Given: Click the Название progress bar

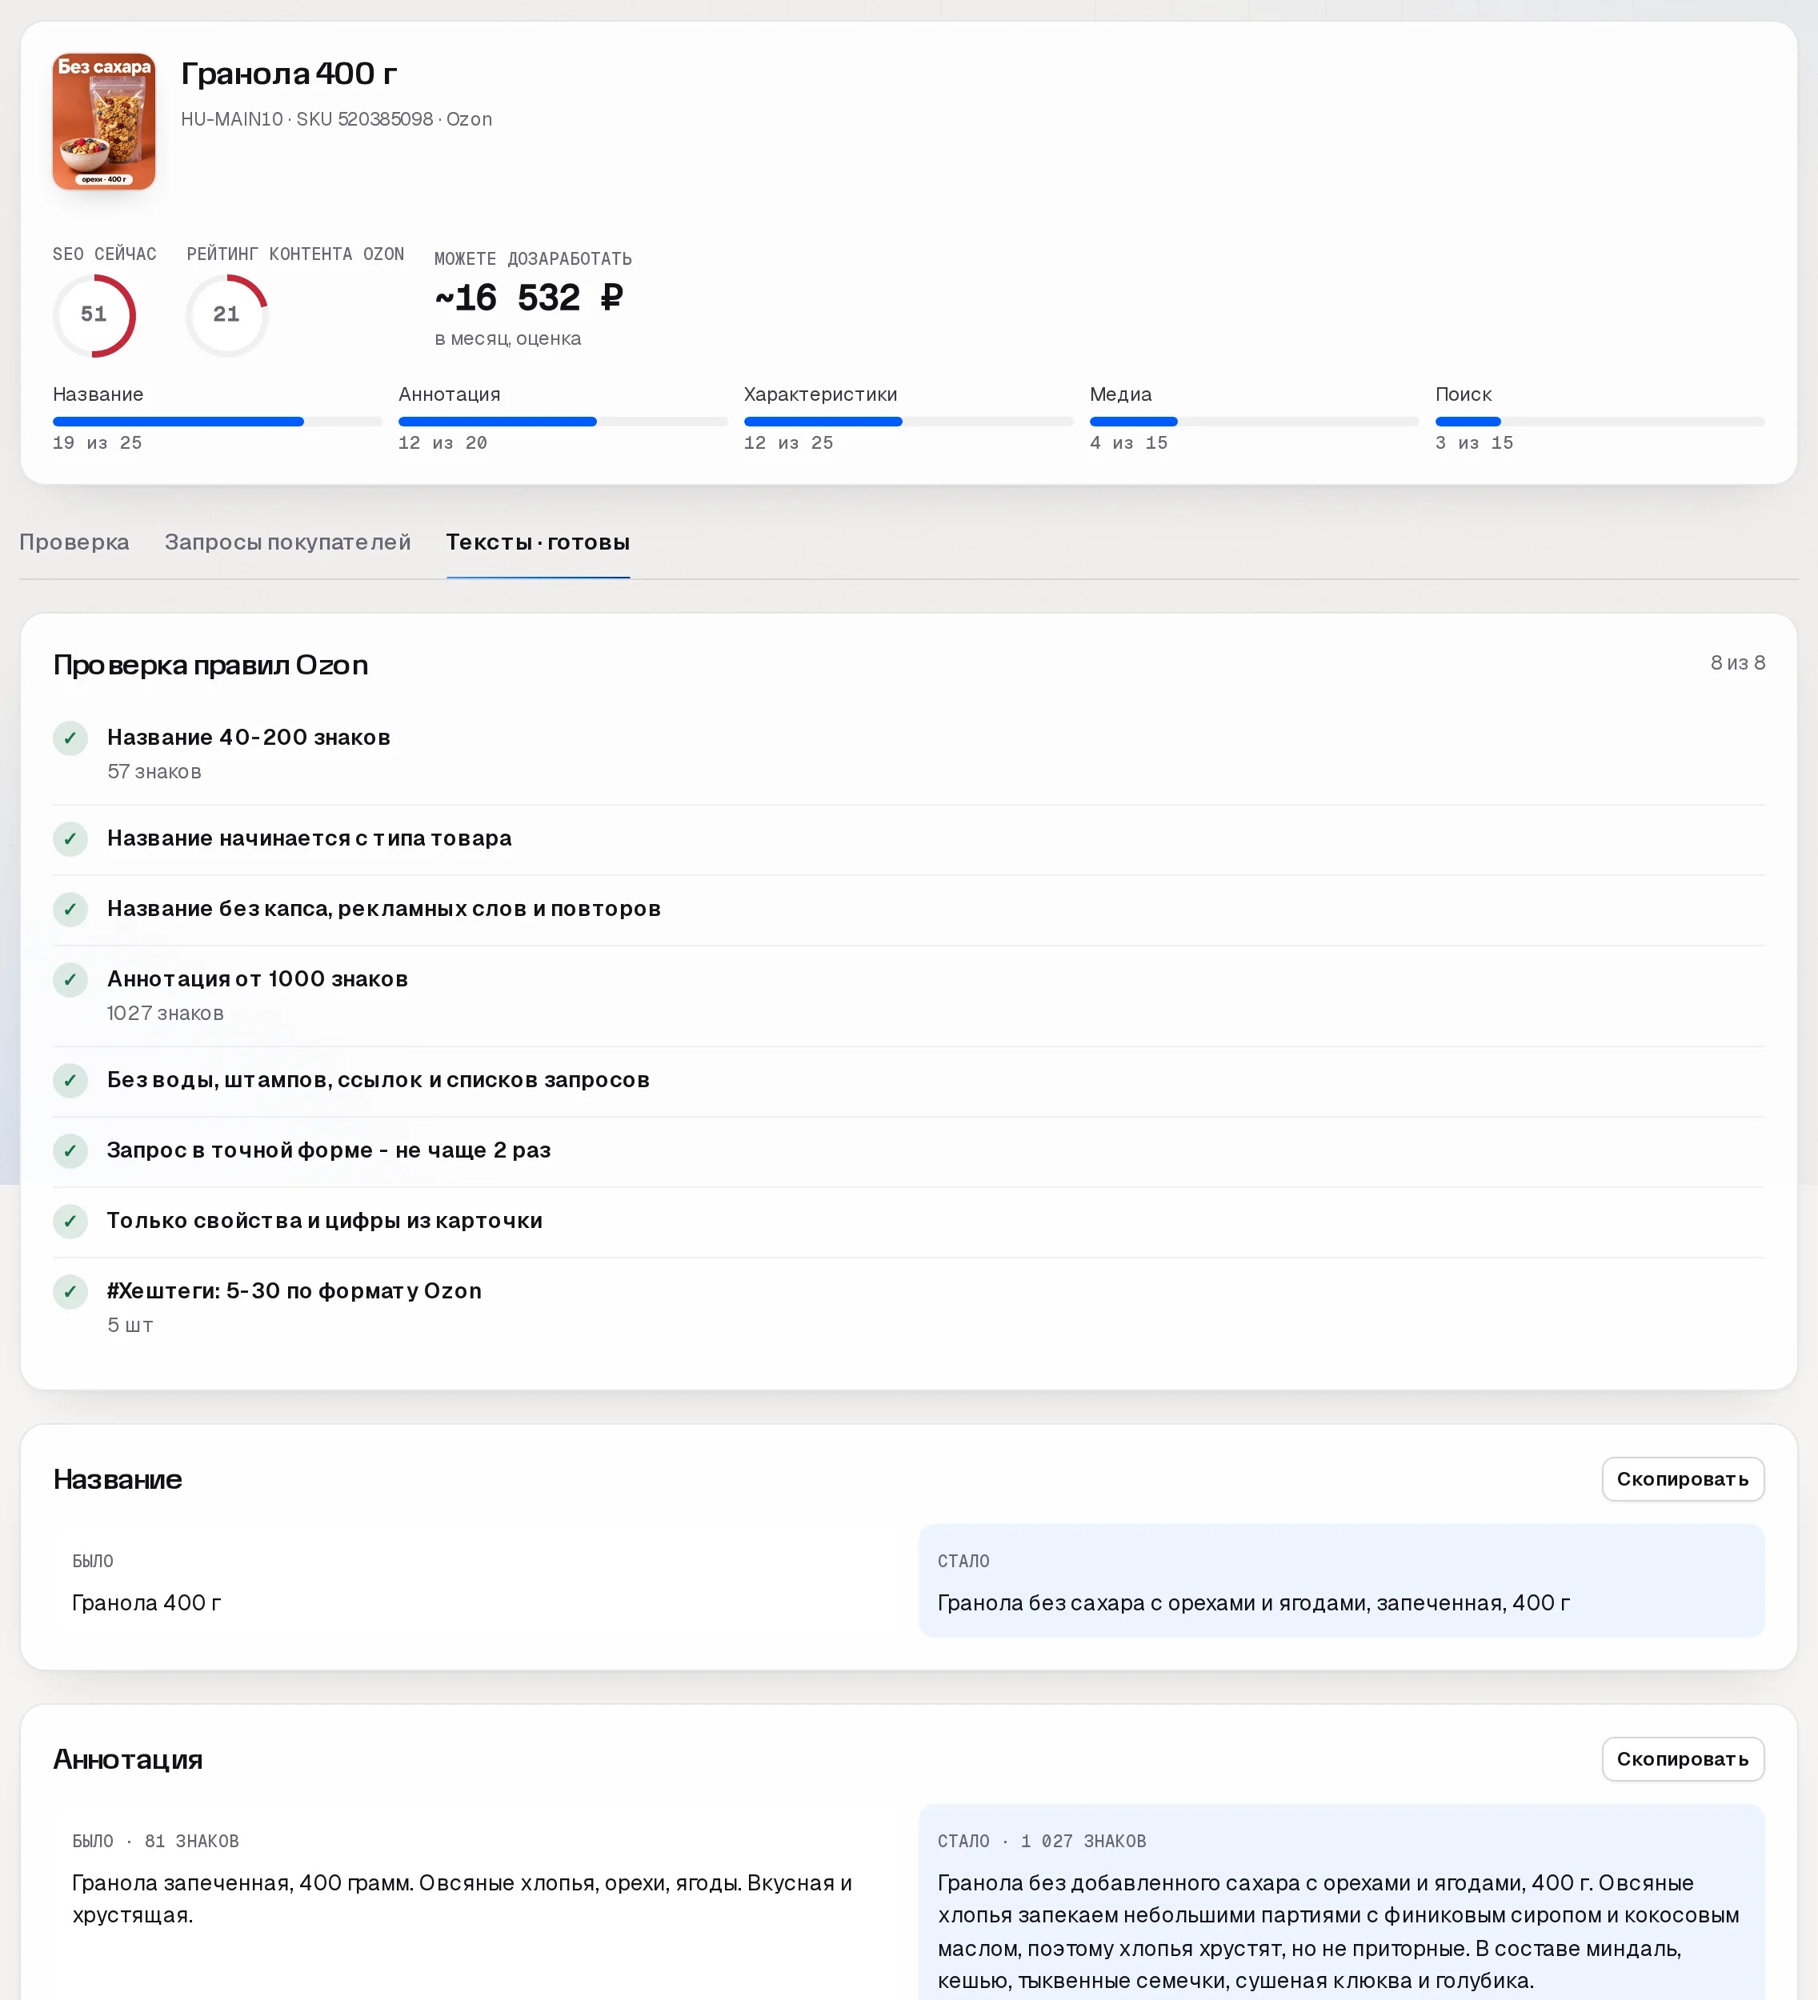Looking at the screenshot, I should [x=218, y=422].
